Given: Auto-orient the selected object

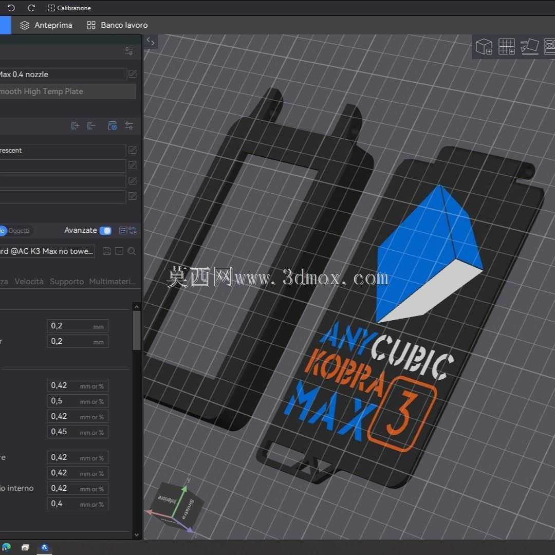Looking at the screenshot, I should coord(529,47).
